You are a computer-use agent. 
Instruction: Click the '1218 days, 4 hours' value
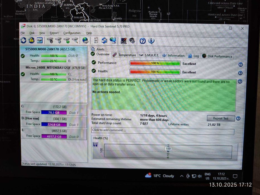click(153, 116)
